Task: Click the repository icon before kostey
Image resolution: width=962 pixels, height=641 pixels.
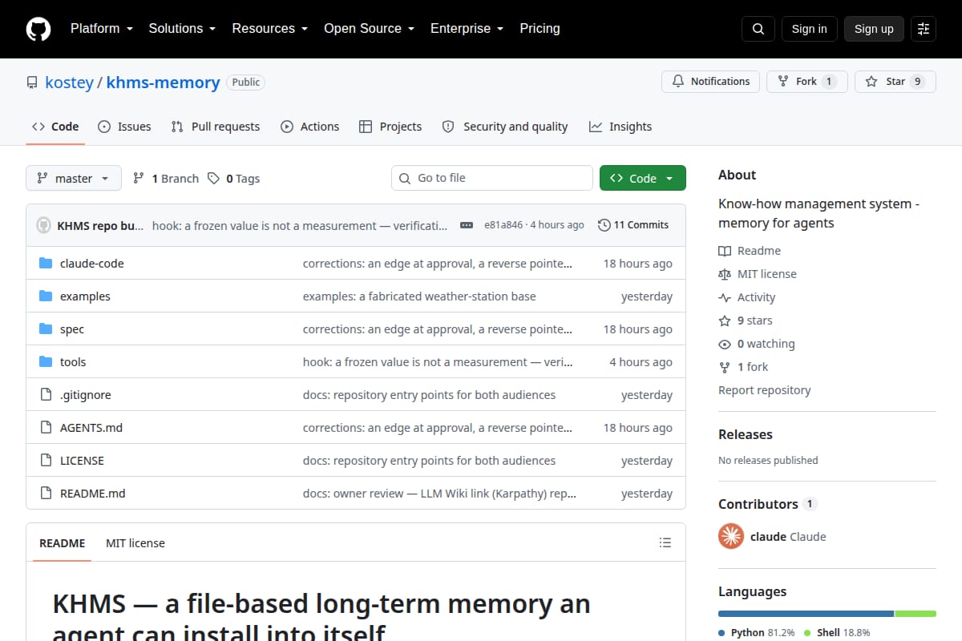Action: [32, 83]
